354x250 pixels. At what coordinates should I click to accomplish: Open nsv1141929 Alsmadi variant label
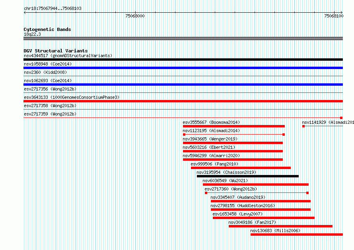tap(328, 122)
